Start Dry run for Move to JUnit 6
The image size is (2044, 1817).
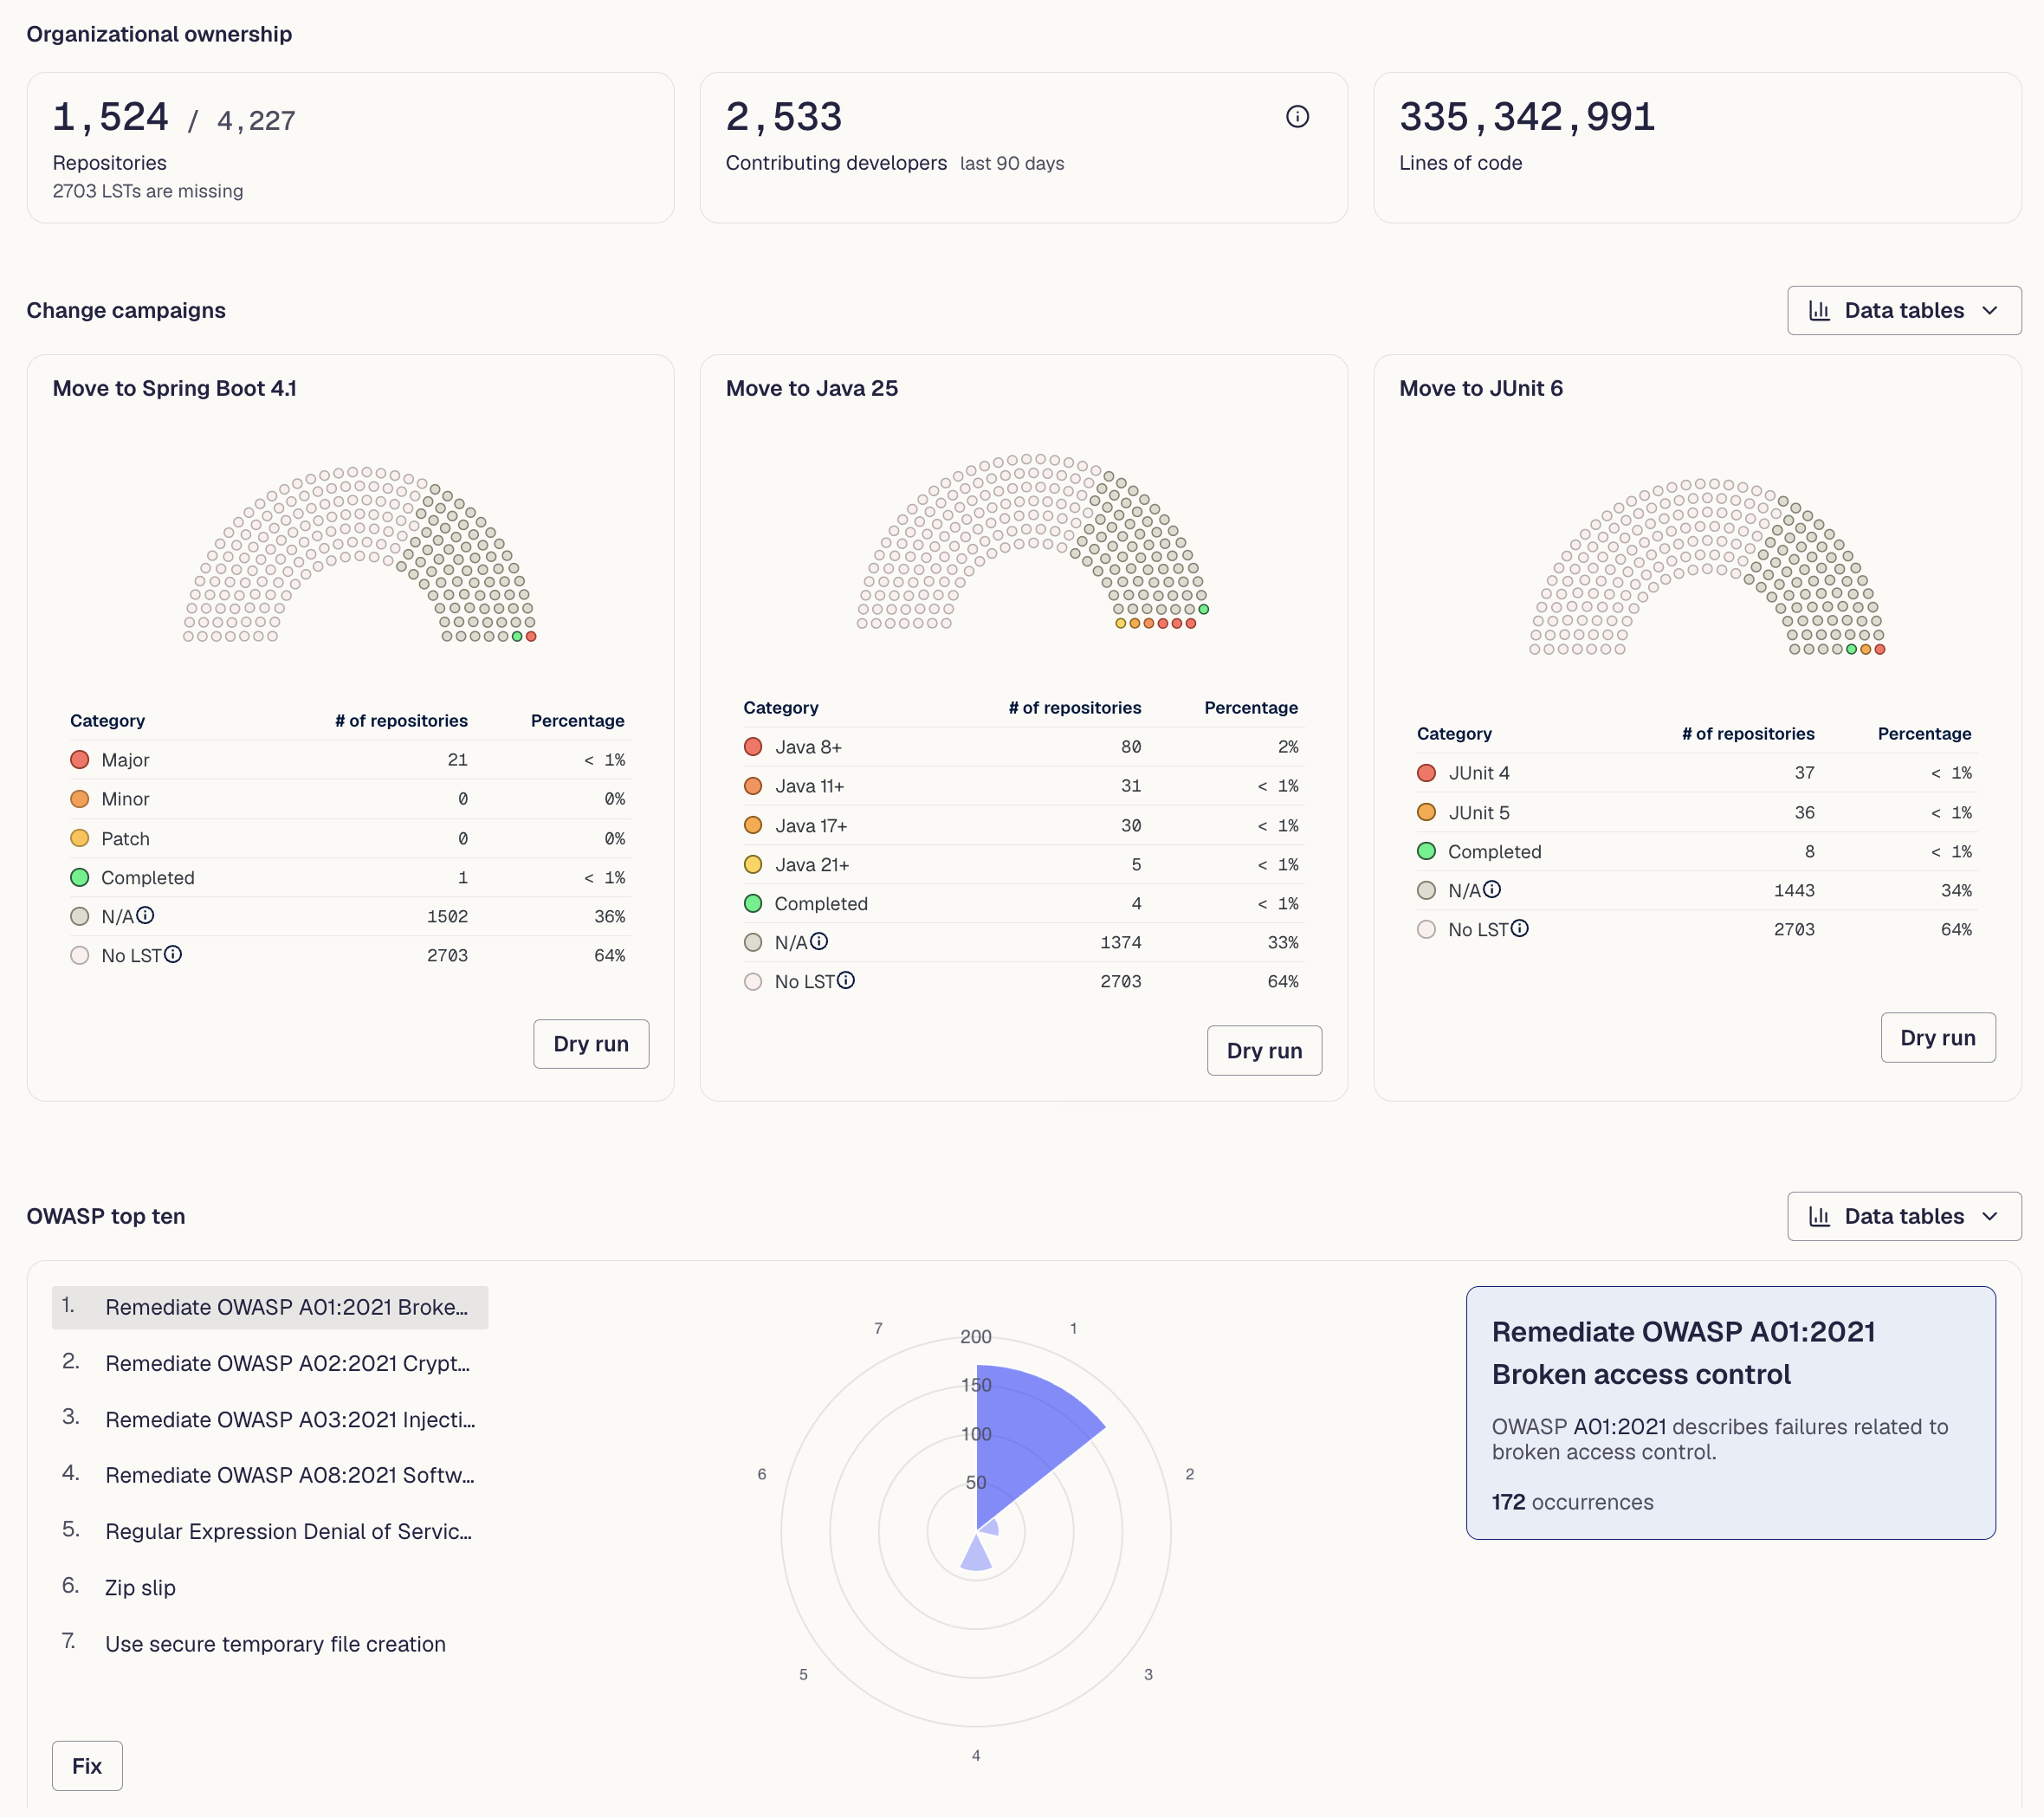tap(1938, 1038)
